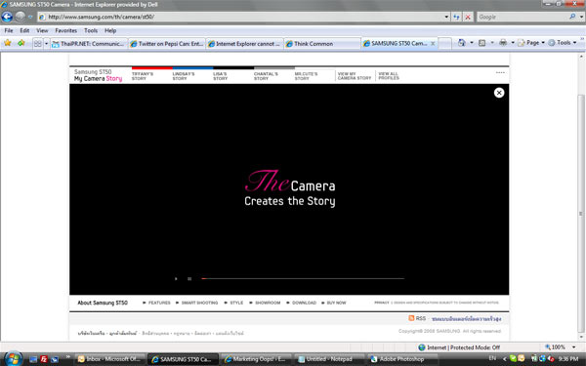The width and height of the screenshot is (586, 366).
Task: Click the Windows Start orb
Action: (x=13, y=359)
